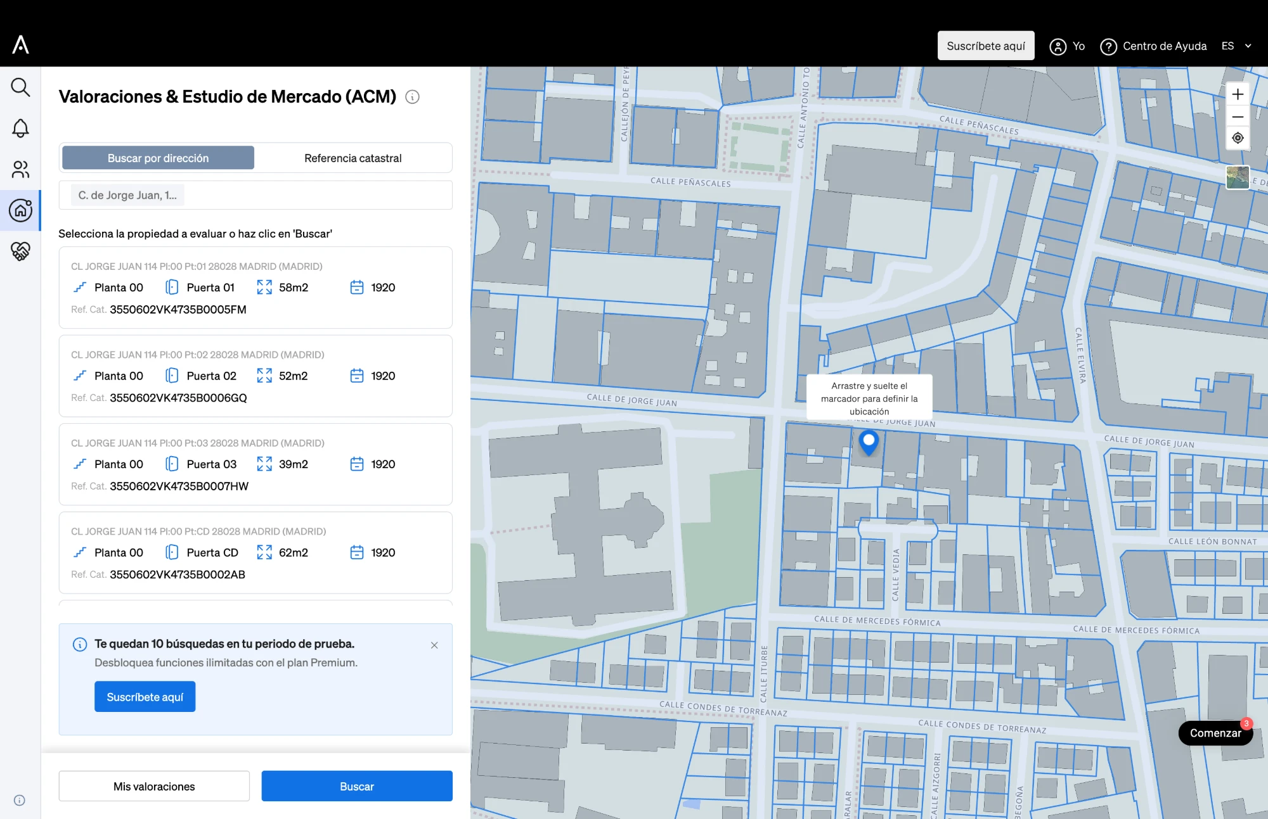Open the handshake heart icon in sidebar
Screen dimensions: 1268x819
coord(20,251)
